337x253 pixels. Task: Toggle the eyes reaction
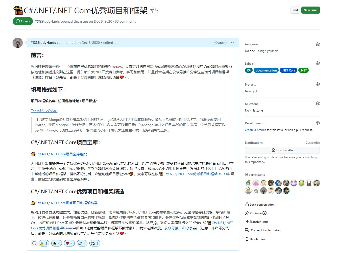coord(95,243)
